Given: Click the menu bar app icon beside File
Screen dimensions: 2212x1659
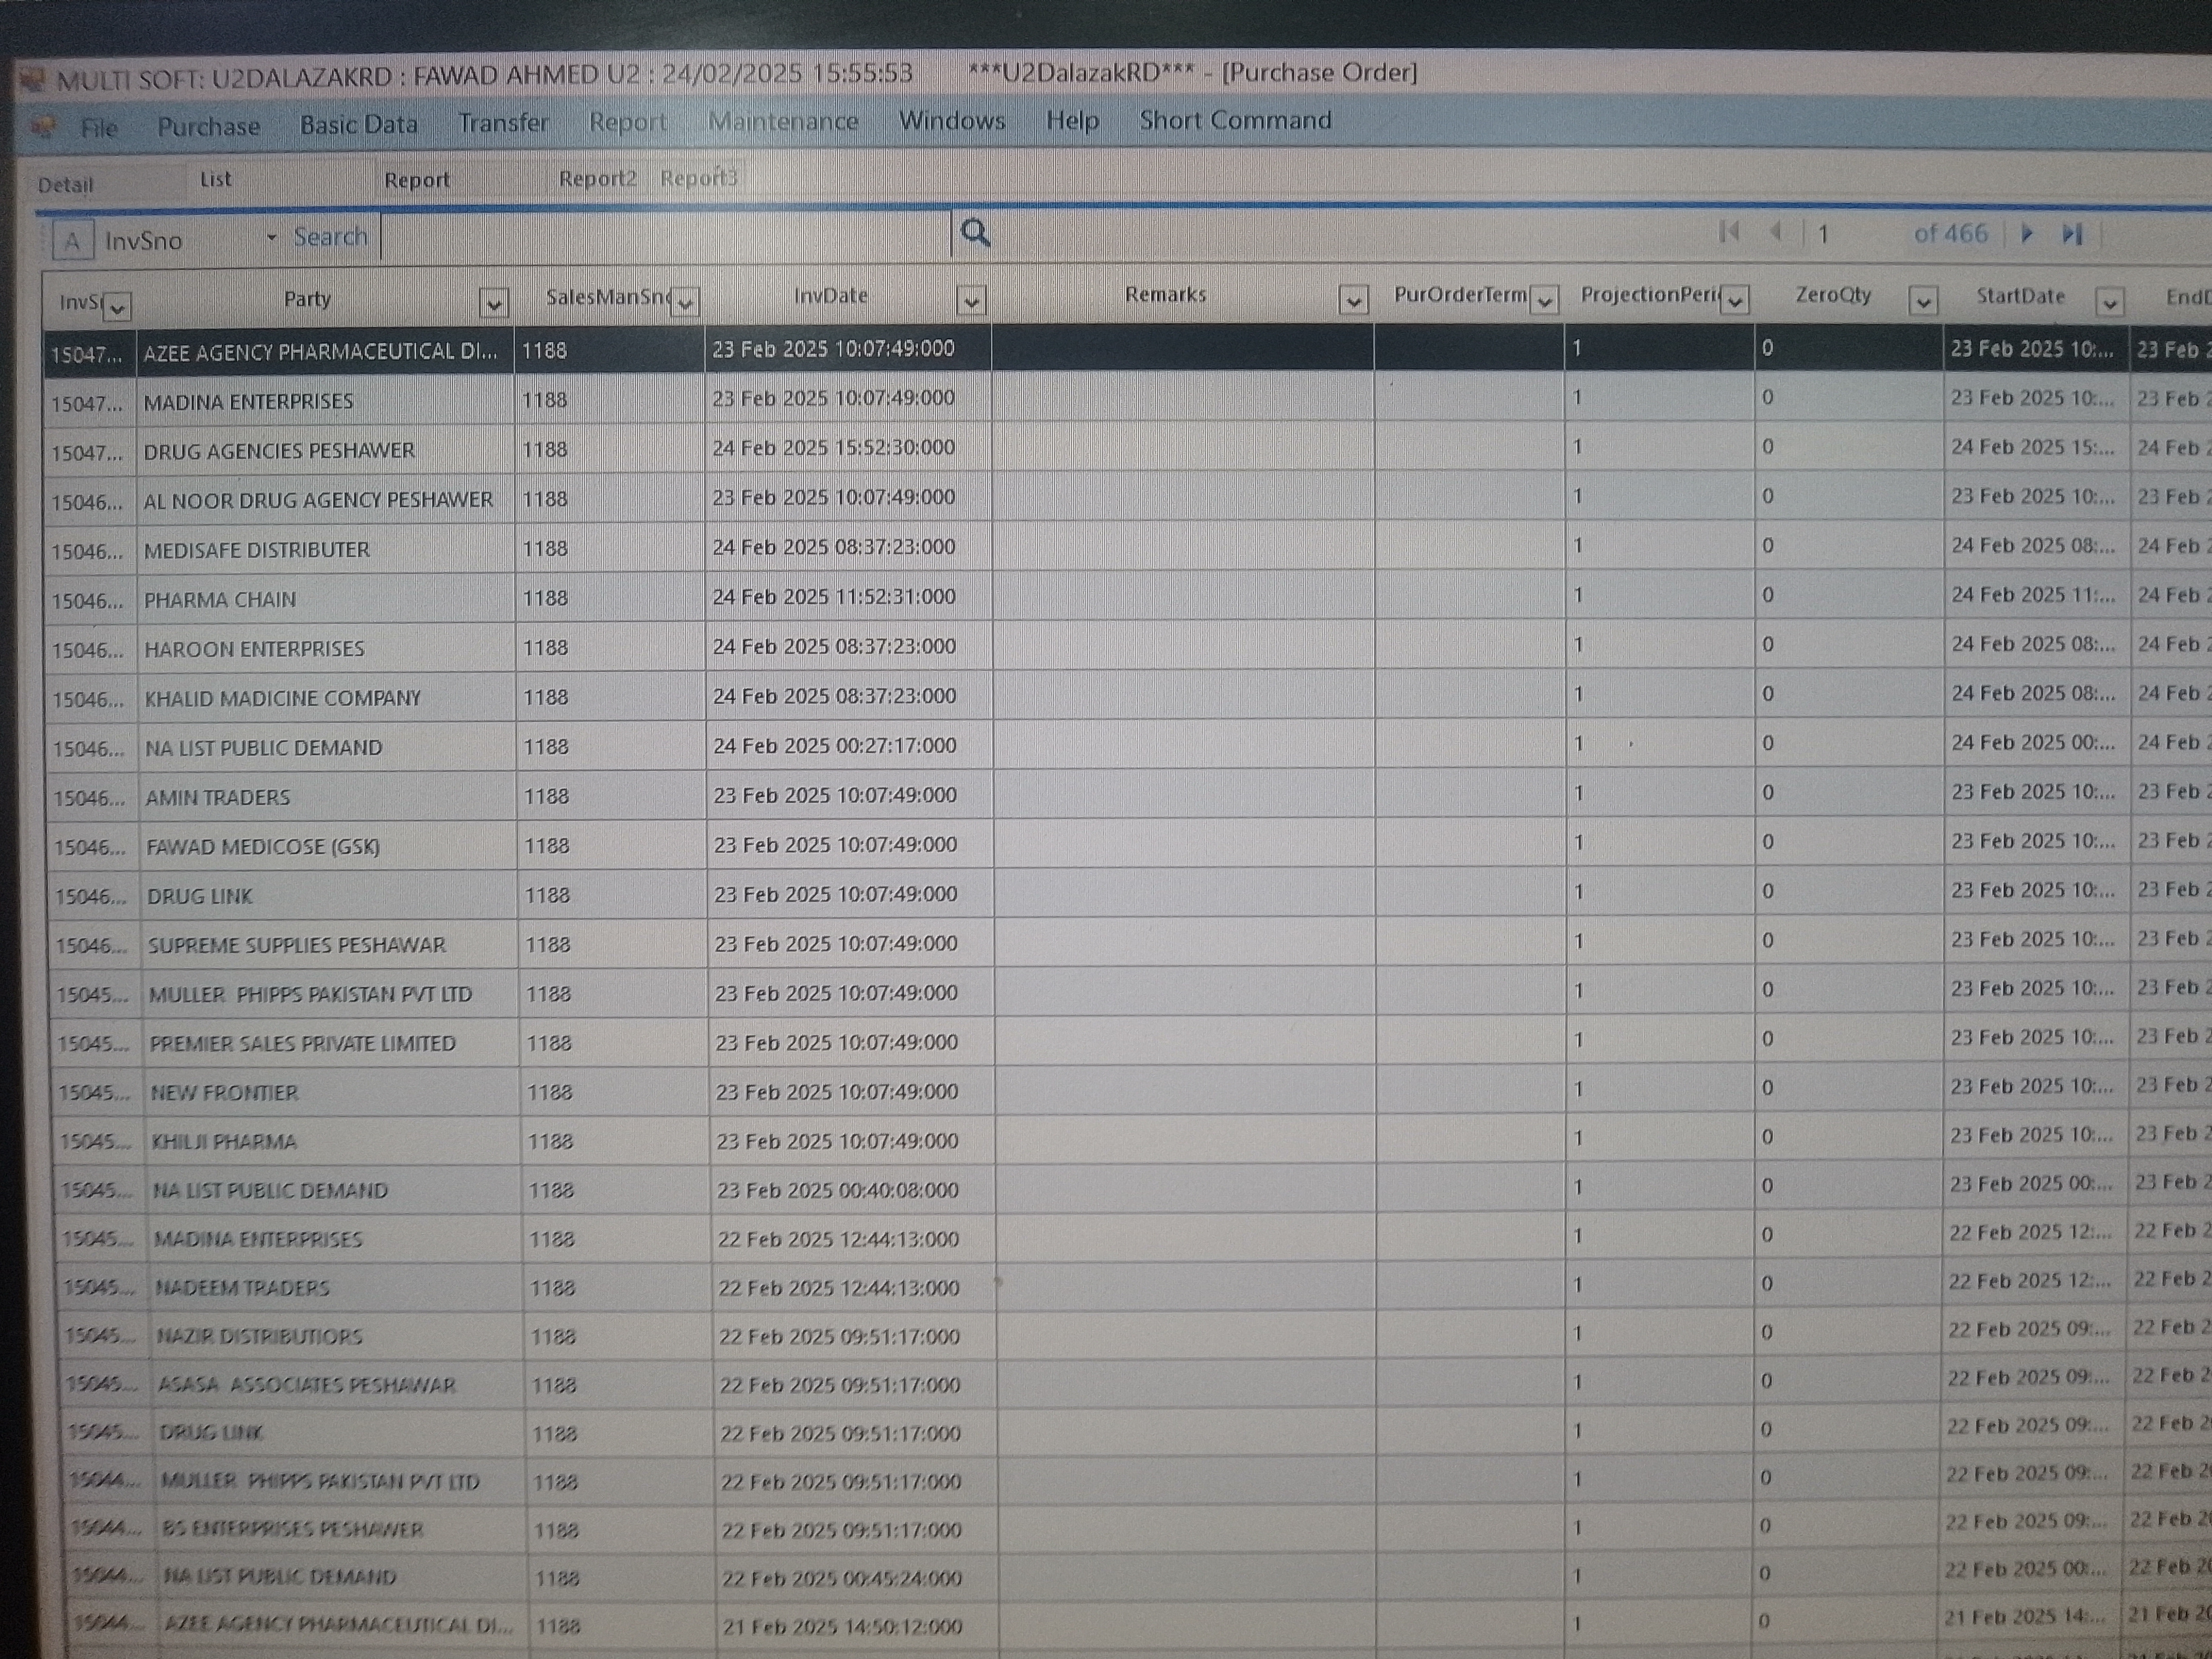Looking at the screenshot, I should point(43,127).
